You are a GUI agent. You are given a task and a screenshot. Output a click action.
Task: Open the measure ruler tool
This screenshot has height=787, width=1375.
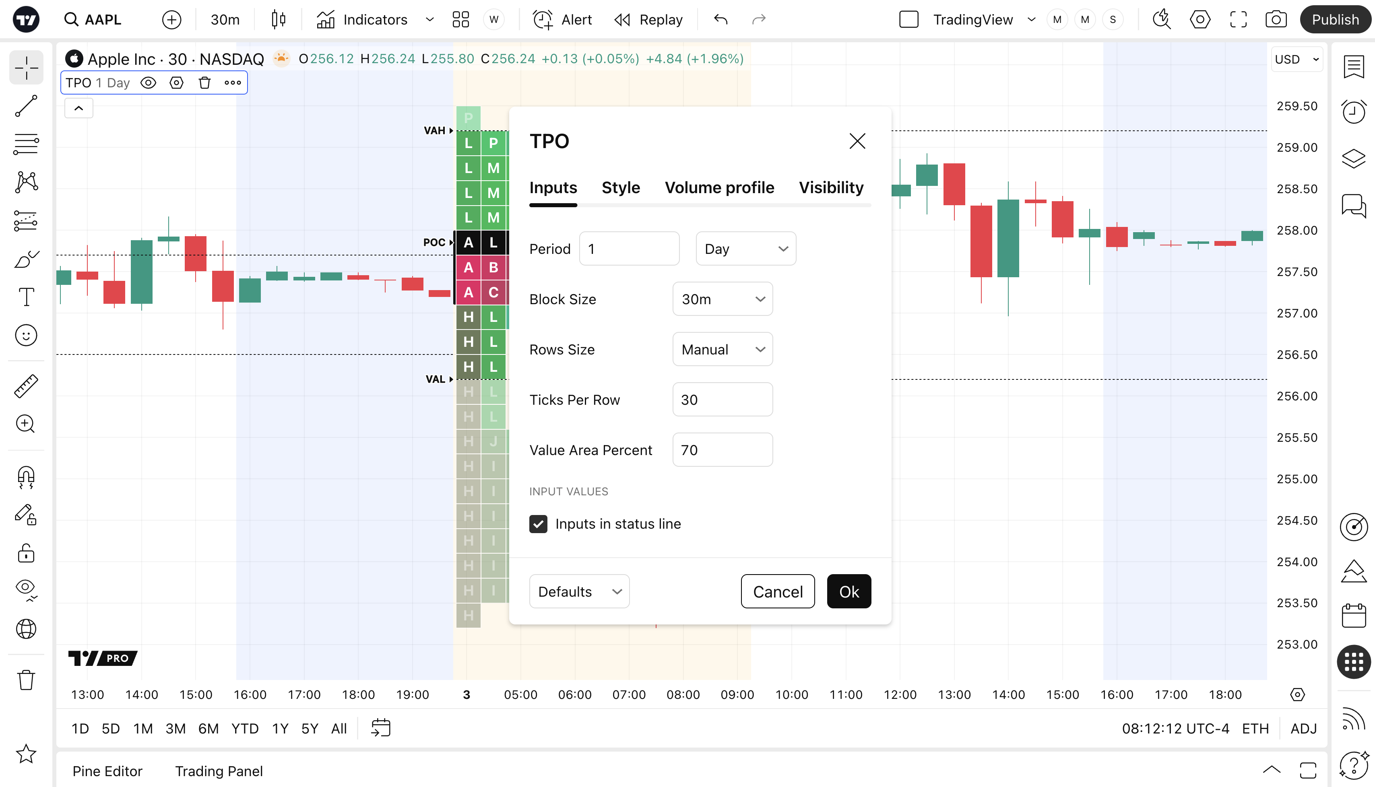(x=26, y=386)
